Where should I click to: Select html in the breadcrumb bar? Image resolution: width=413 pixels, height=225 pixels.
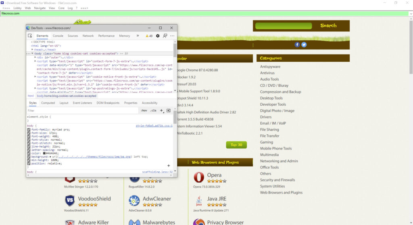(31, 96)
